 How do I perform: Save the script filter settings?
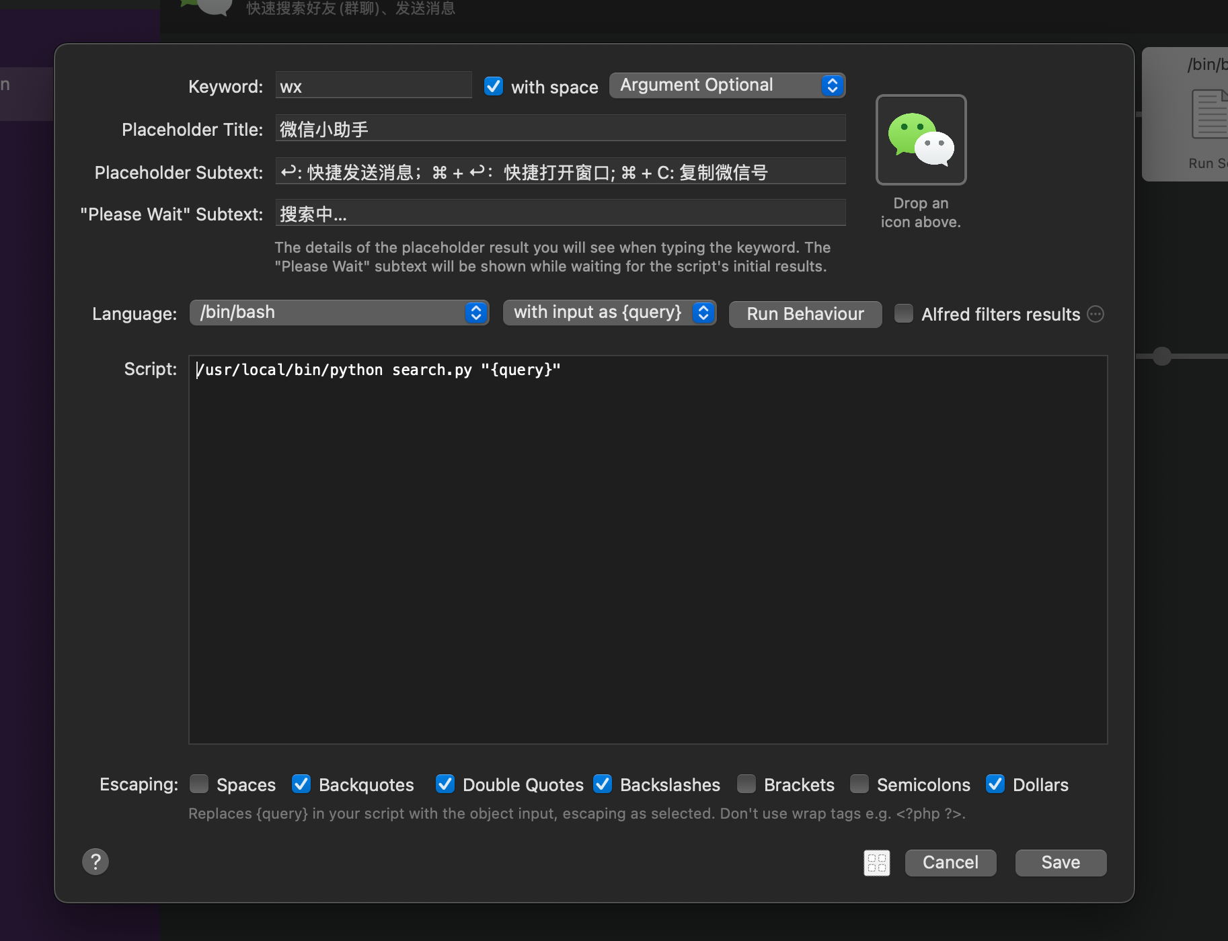click(x=1060, y=862)
